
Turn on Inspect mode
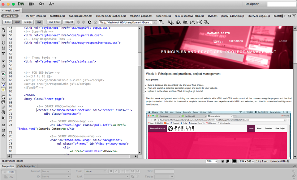pos(69,22)
